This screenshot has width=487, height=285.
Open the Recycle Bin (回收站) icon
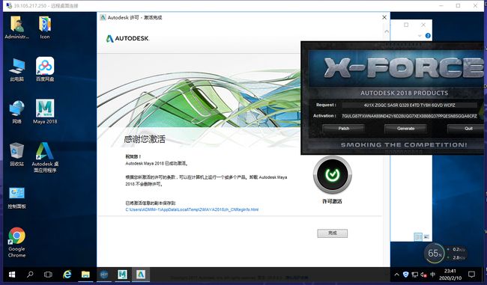click(x=16, y=154)
